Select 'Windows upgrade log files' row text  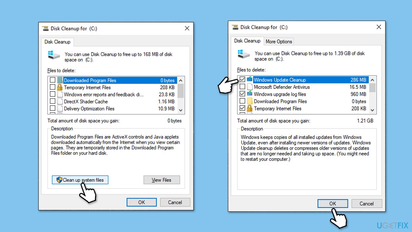(280, 94)
